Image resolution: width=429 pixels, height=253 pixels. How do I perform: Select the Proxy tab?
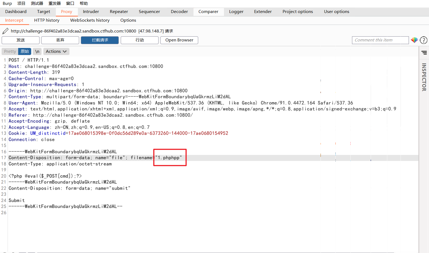(x=67, y=12)
